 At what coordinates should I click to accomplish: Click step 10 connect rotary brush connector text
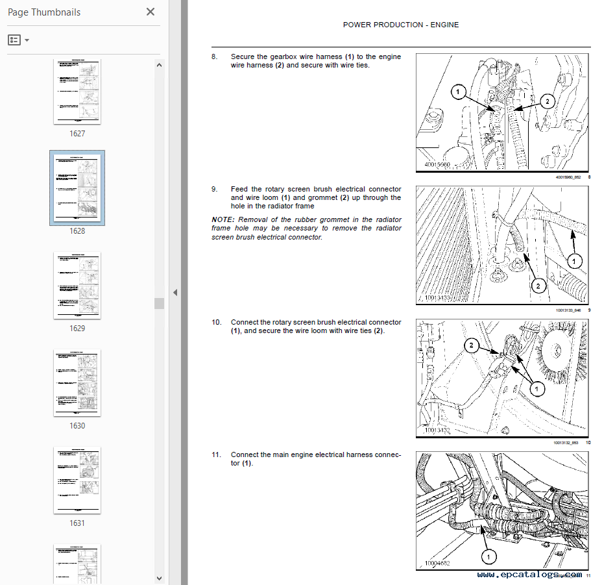pos(316,327)
